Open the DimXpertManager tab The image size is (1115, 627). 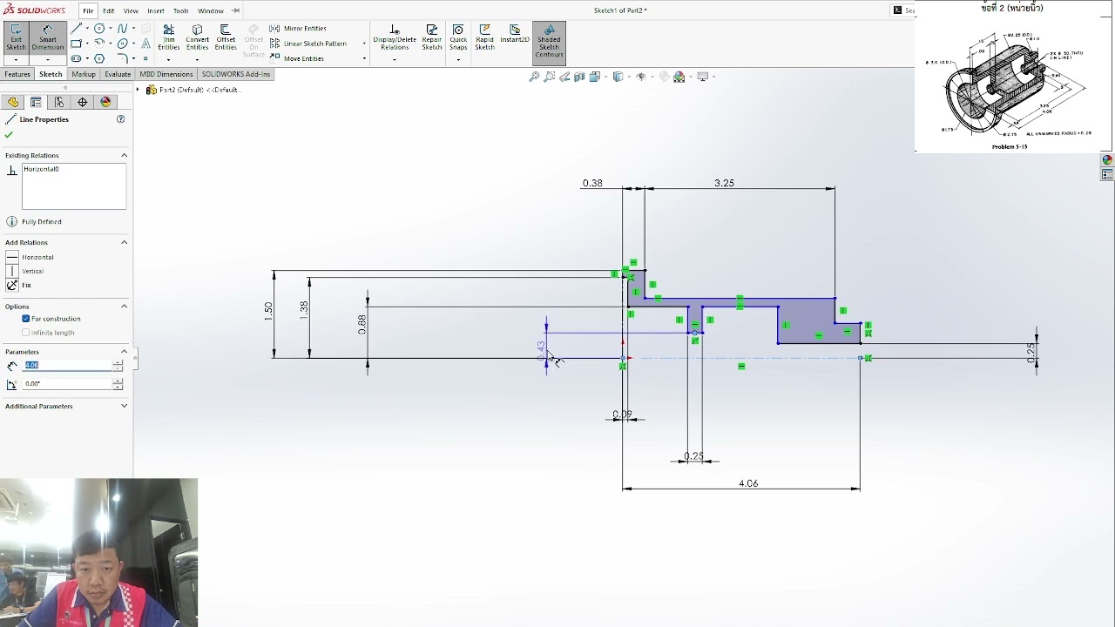coord(83,102)
